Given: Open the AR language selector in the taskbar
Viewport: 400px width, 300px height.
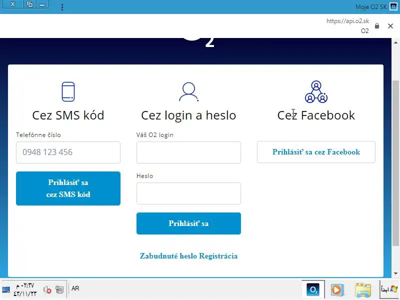Looking at the screenshot, I should (x=75, y=288).
